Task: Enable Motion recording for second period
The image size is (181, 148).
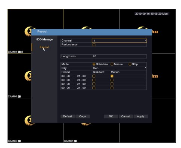Action: click(x=112, y=80)
